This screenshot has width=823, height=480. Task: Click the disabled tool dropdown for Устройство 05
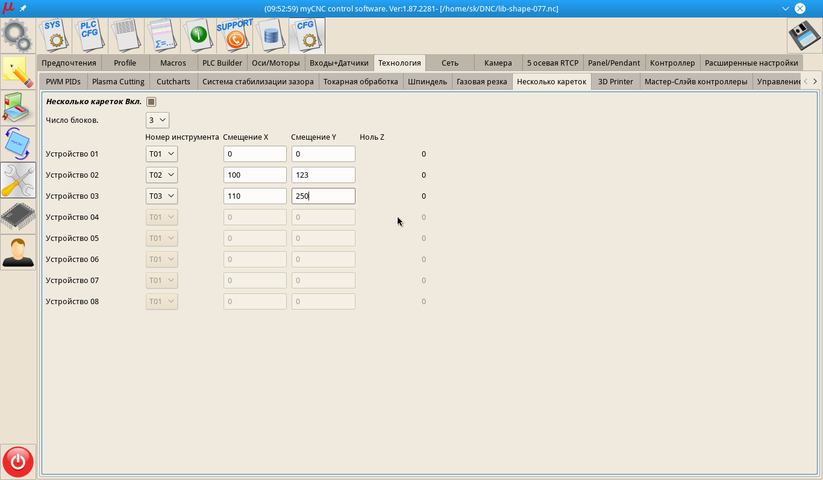[x=161, y=238]
